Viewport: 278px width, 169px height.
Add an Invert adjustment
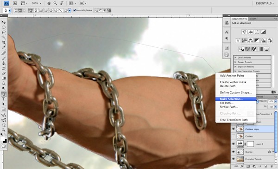point(241,49)
